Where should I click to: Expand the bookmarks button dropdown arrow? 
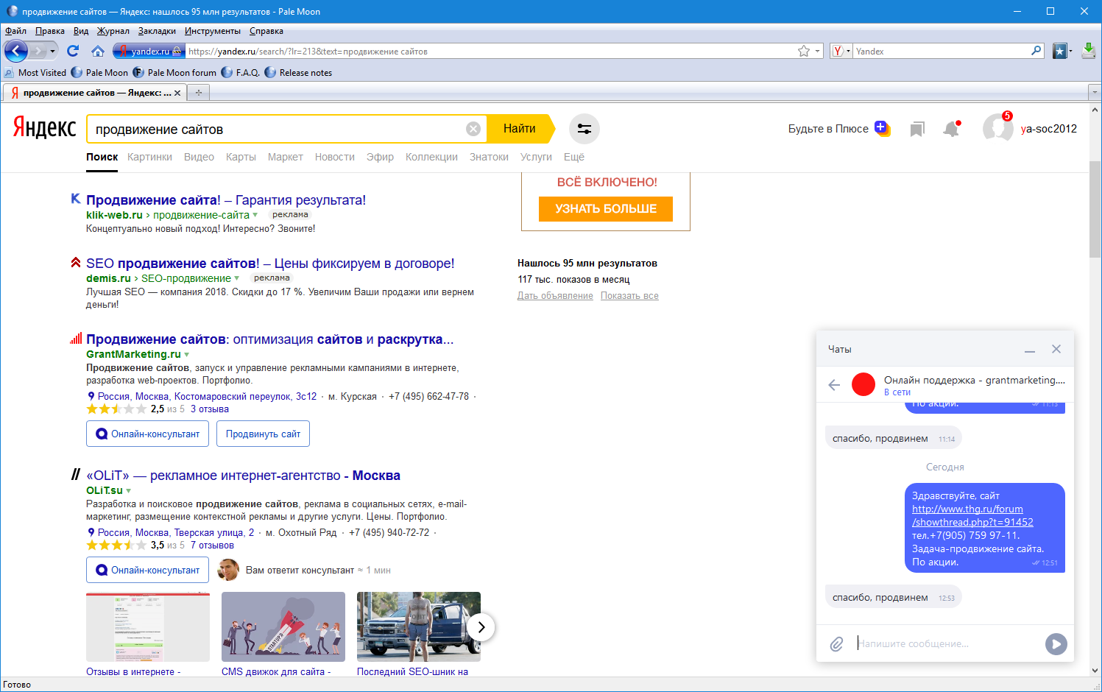point(1071,51)
